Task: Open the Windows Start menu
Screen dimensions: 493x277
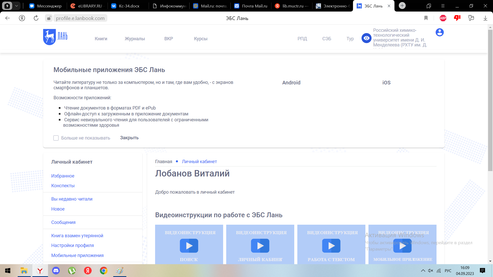Action: [x=7, y=271]
